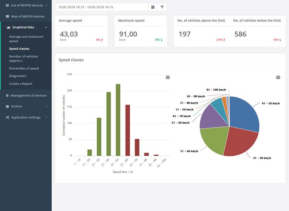Expand the Archive menu chevron
289x211 pixels.
click(47, 106)
